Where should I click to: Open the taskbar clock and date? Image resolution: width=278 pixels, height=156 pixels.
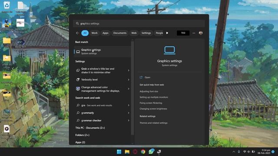[264, 152]
